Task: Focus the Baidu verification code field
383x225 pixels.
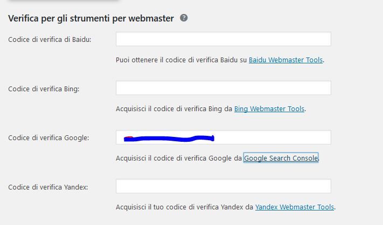Action: click(x=223, y=39)
